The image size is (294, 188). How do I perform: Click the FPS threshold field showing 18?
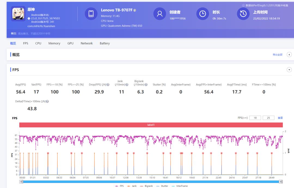point(255,118)
